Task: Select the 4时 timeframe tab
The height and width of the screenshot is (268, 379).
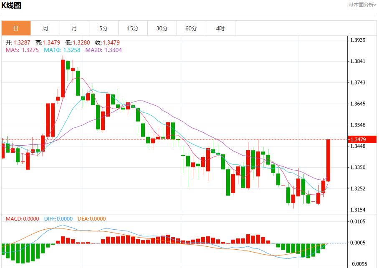Action: point(220,28)
